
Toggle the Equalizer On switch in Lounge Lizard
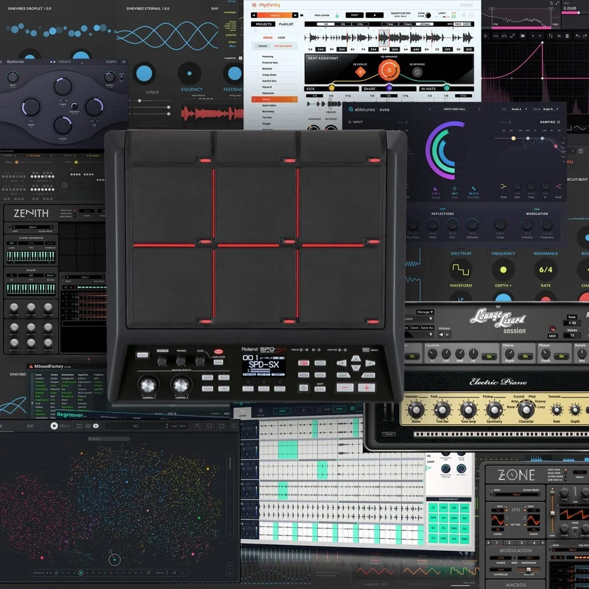(489, 356)
